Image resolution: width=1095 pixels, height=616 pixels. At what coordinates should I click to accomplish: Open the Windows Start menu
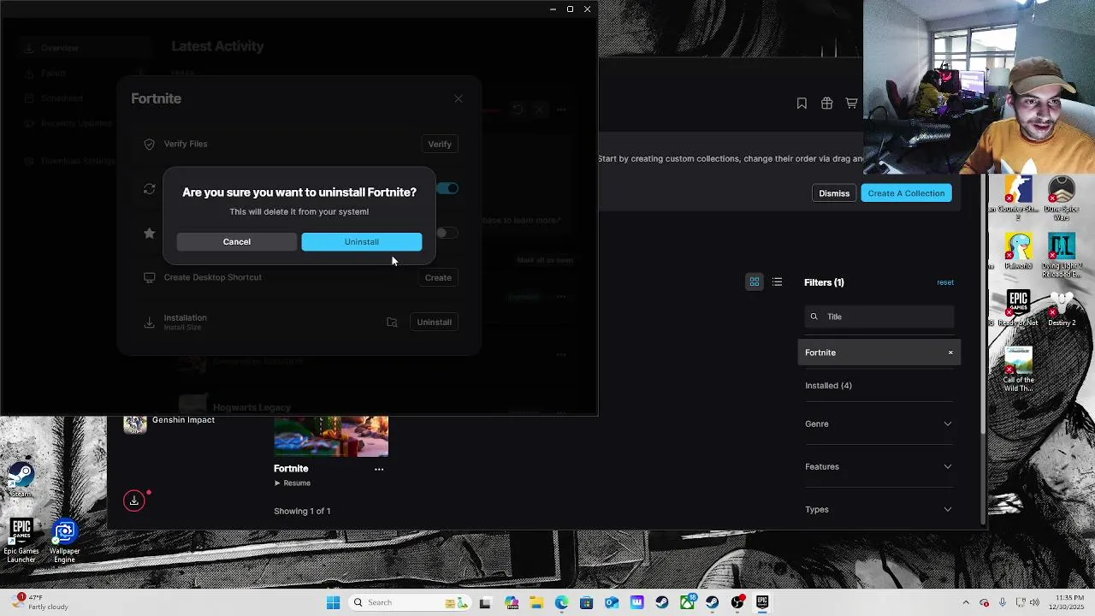coord(333,602)
